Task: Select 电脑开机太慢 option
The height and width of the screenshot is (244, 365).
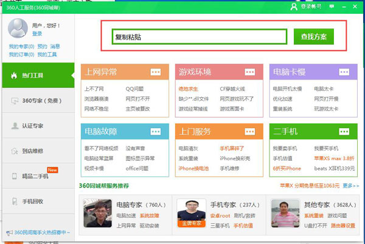Action: (x=287, y=89)
